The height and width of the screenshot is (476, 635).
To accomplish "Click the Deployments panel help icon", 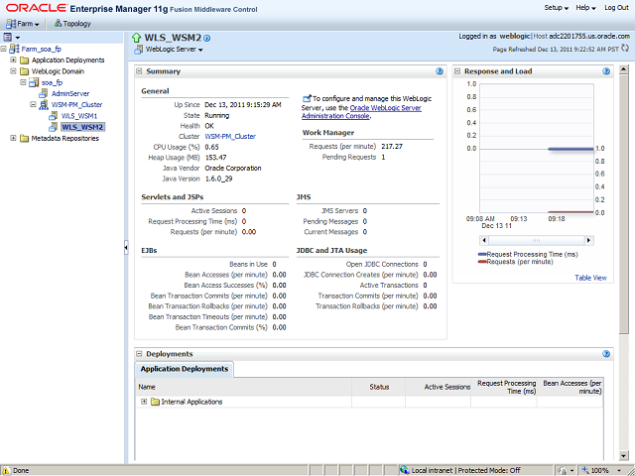I will point(606,354).
